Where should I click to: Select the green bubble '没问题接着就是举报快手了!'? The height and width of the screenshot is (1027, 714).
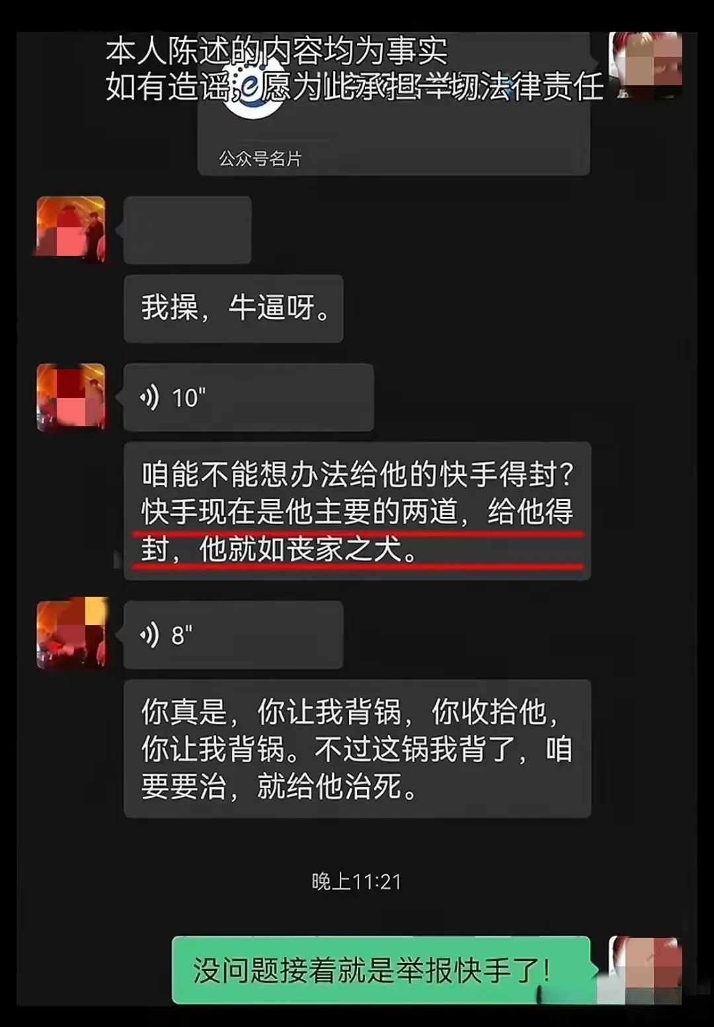pyautogui.click(x=381, y=970)
